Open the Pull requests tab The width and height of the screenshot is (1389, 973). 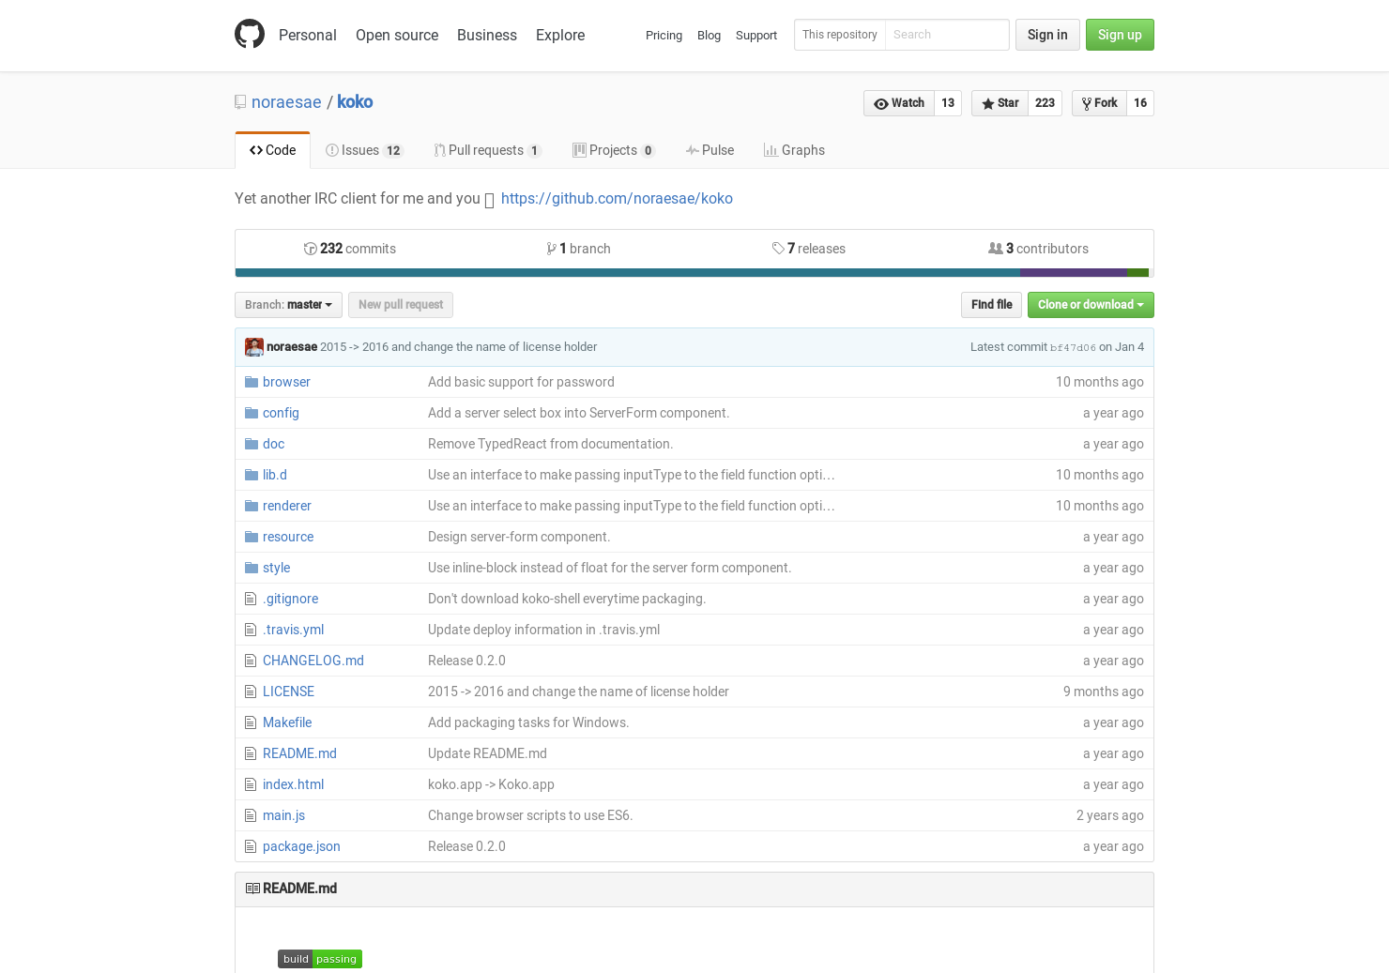(x=487, y=150)
